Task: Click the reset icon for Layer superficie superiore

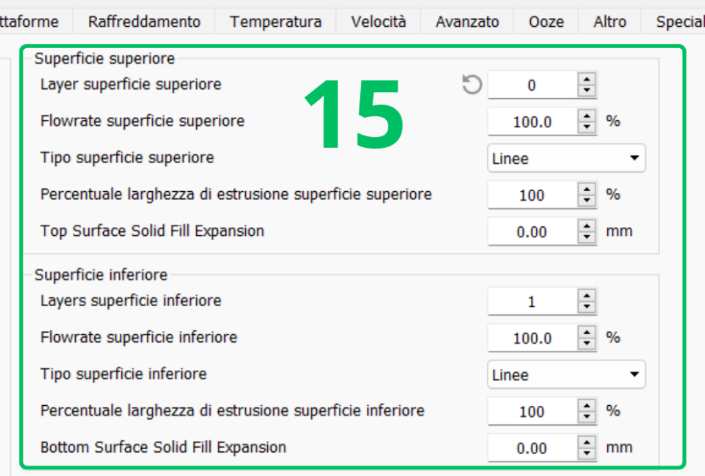Action: pyautogui.click(x=472, y=85)
